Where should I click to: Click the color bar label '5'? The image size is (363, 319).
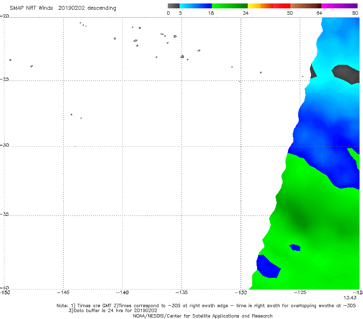(181, 13)
